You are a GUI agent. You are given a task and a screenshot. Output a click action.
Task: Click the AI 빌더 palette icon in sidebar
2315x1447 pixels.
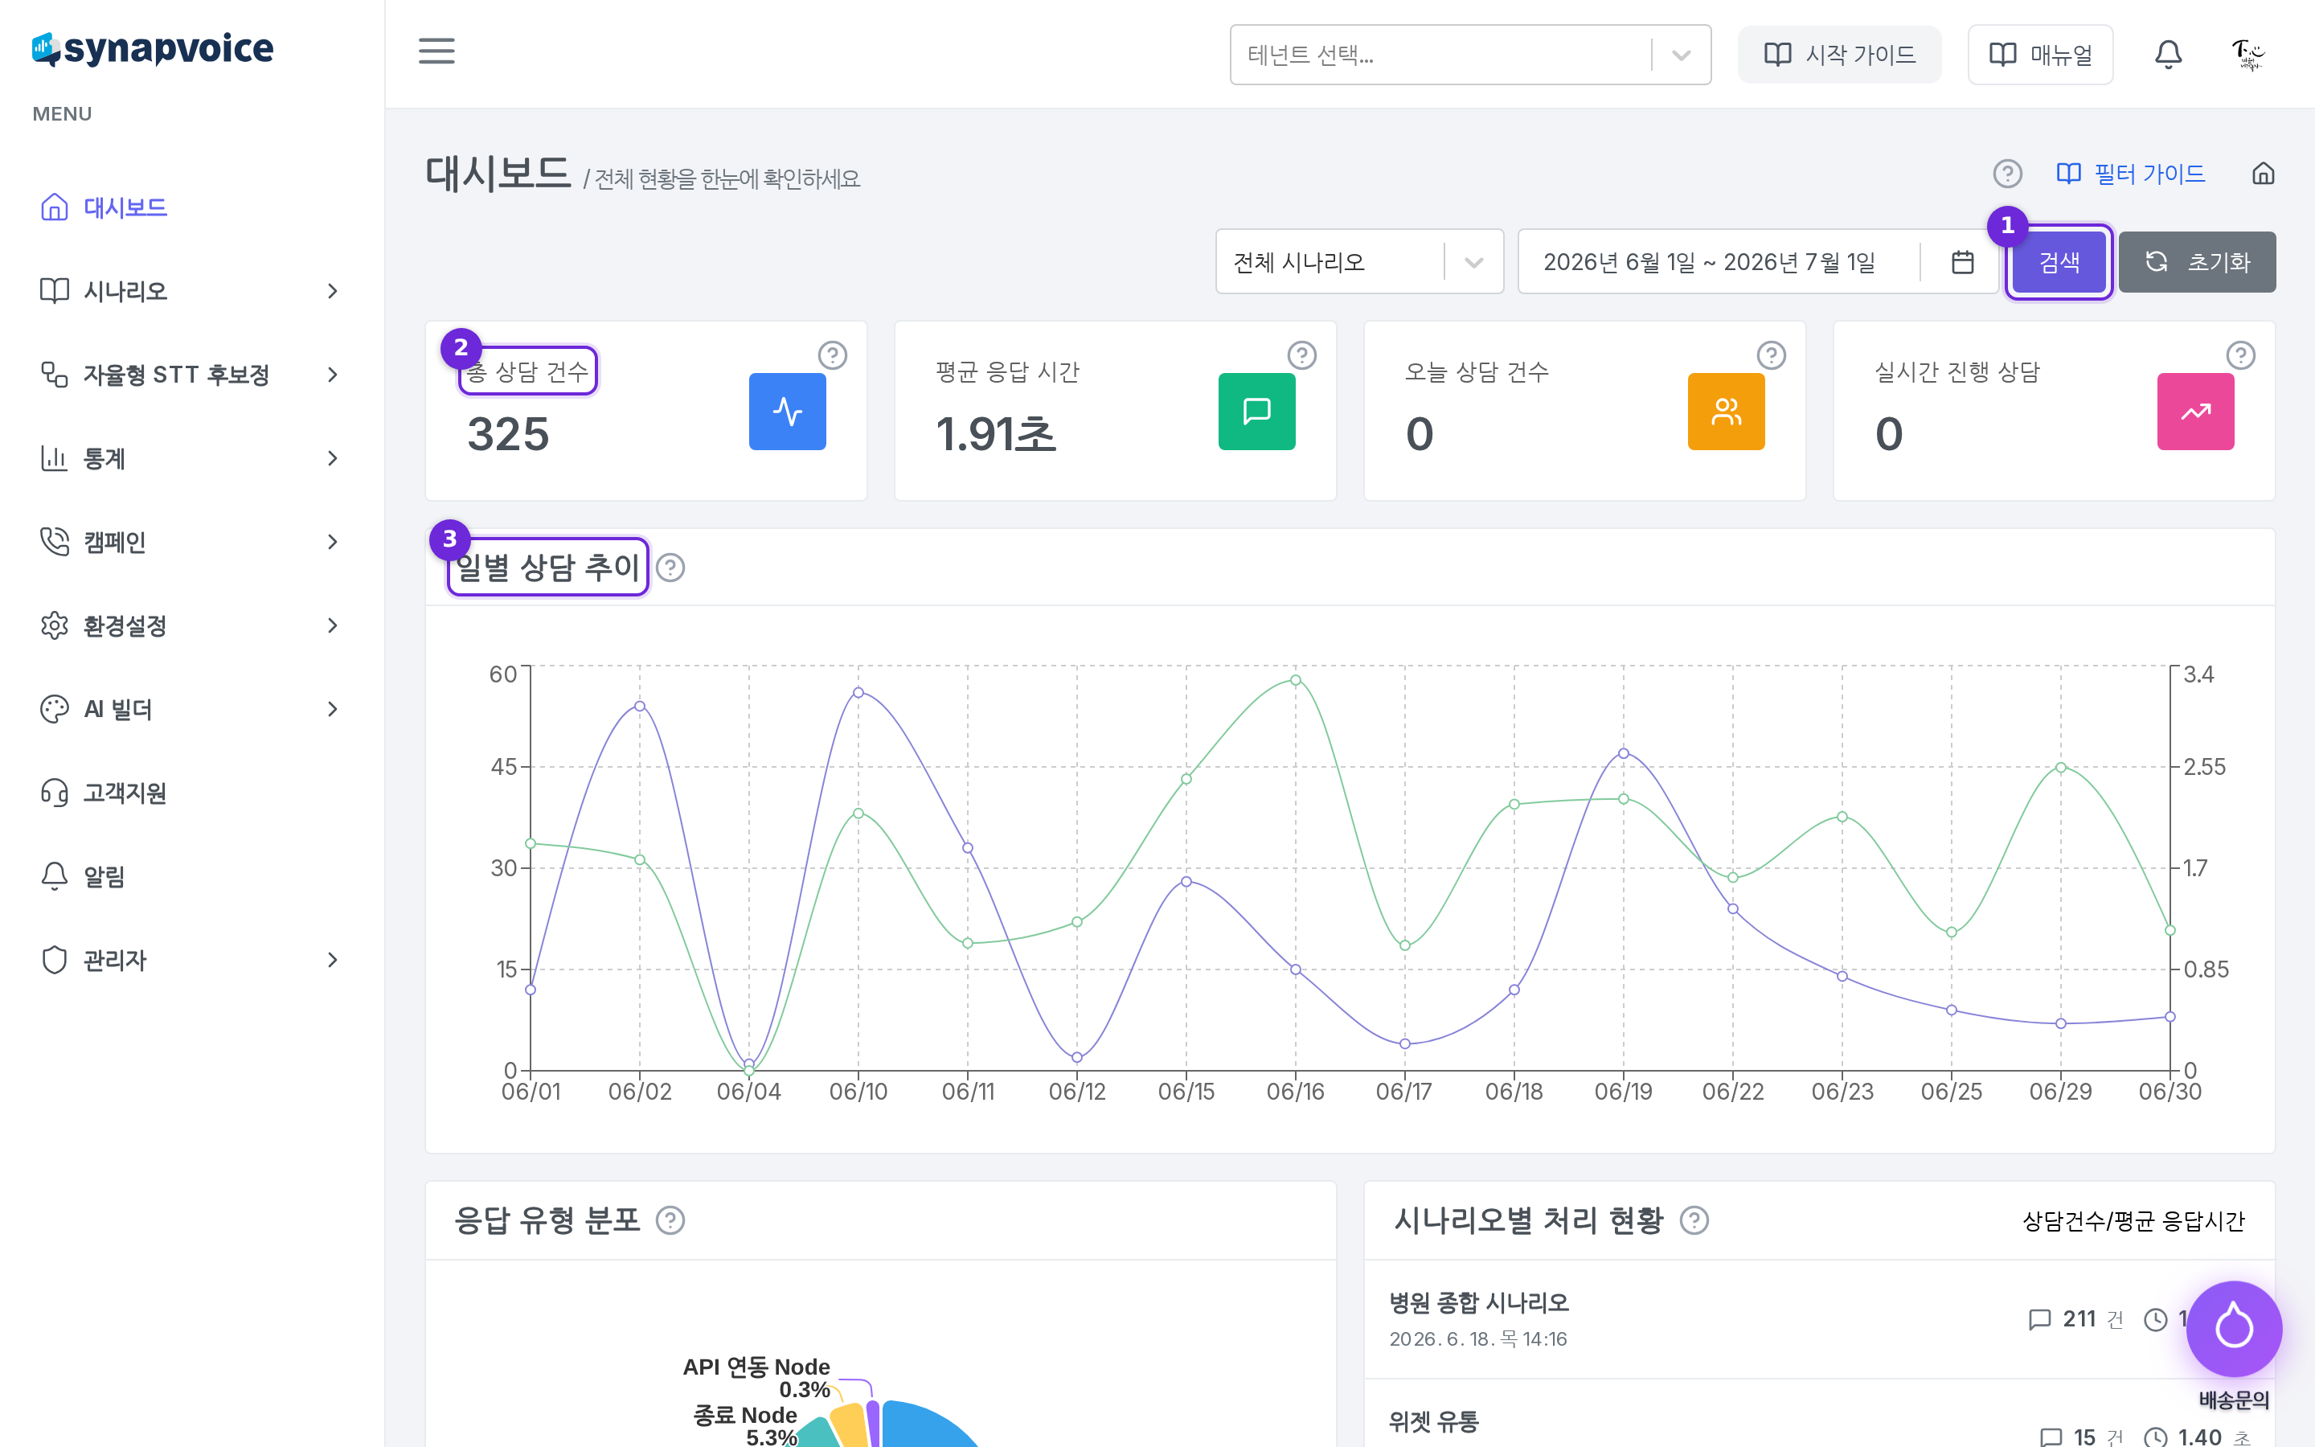tap(55, 709)
